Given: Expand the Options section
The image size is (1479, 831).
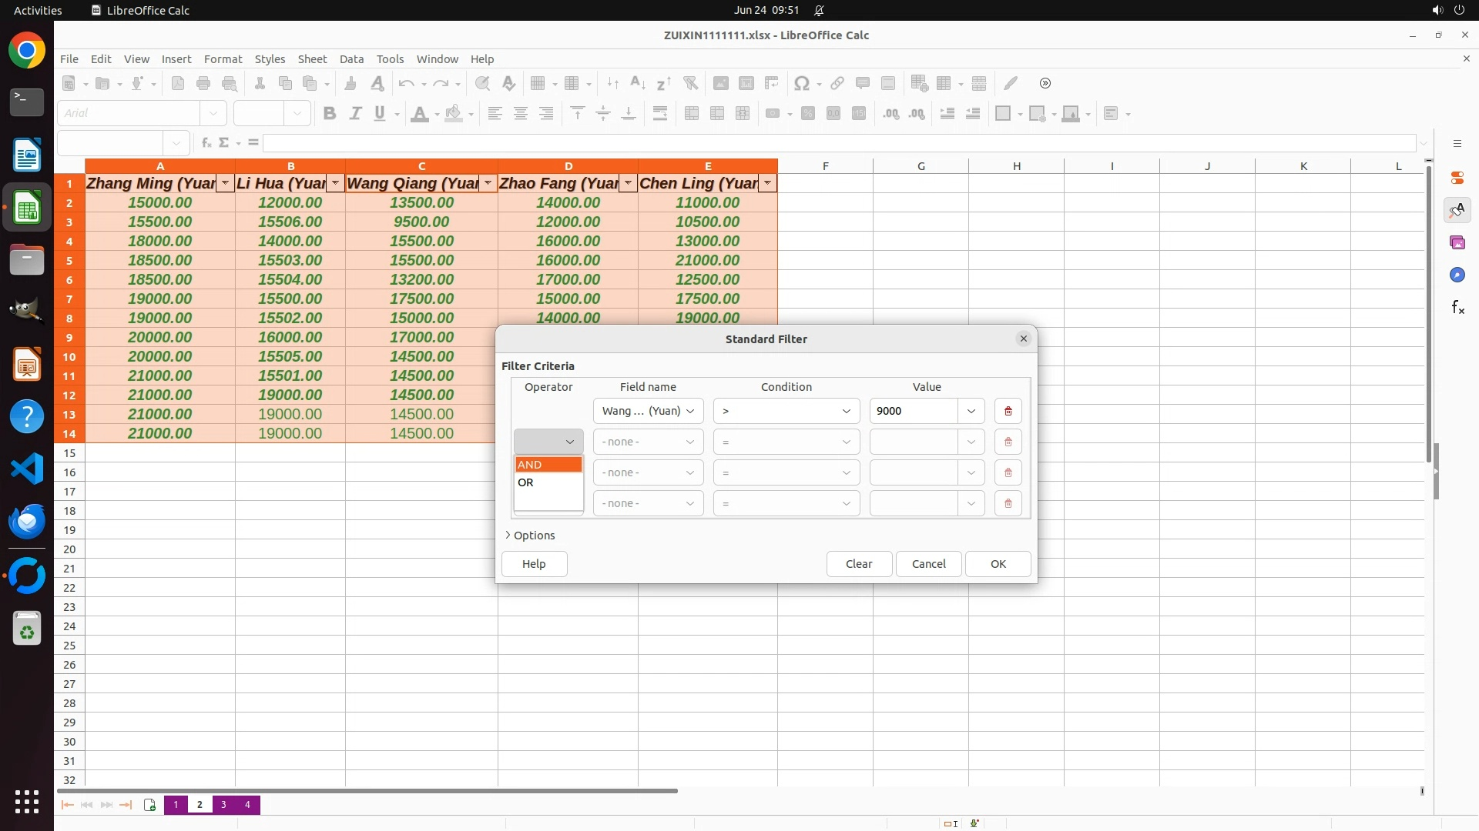Looking at the screenshot, I should tap(530, 536).
